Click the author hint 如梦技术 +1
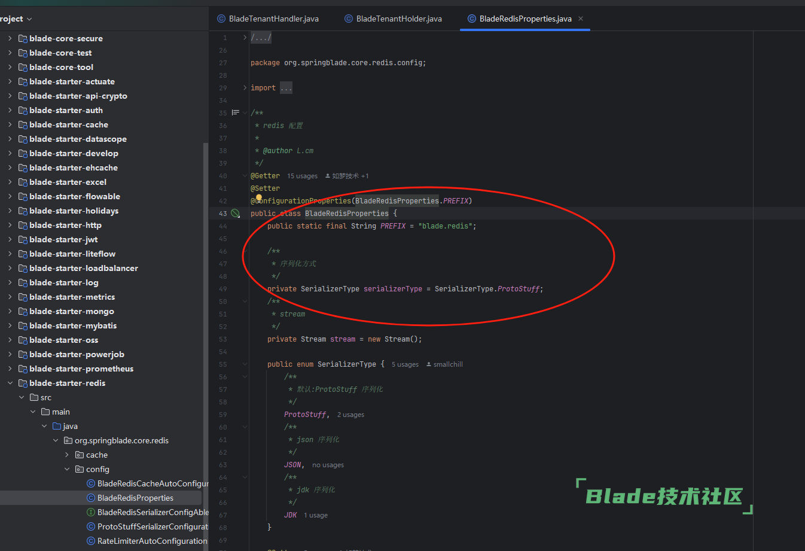This screenshot has height=551, width=805. [x=347, y=176]
